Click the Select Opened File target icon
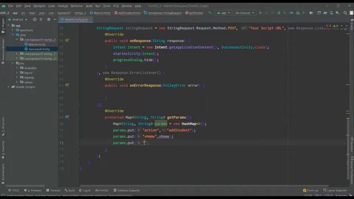This screenshot has width=354, height=199. click(34, 20)
